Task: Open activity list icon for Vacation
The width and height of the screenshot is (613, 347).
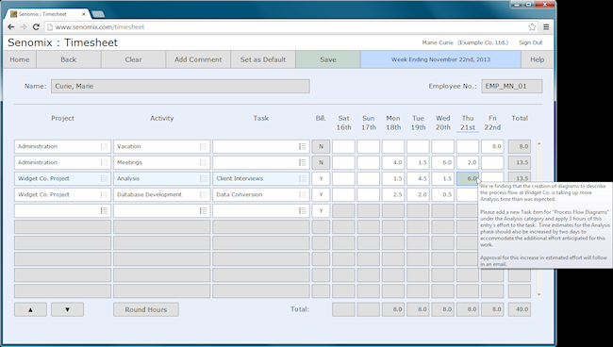Action: point(204,146)
